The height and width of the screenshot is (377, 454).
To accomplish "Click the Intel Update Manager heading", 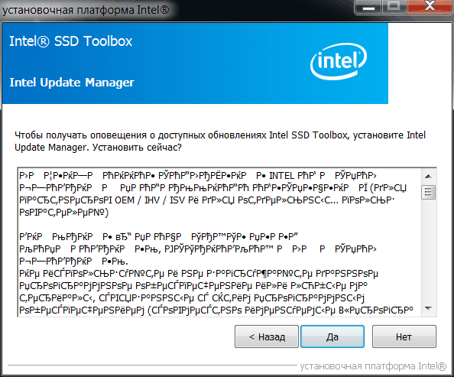I will [72, 83].
